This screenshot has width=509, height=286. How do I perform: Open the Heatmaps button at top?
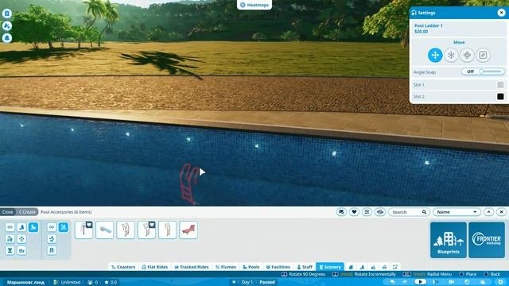pyautogui.click(x=254, y=5)
